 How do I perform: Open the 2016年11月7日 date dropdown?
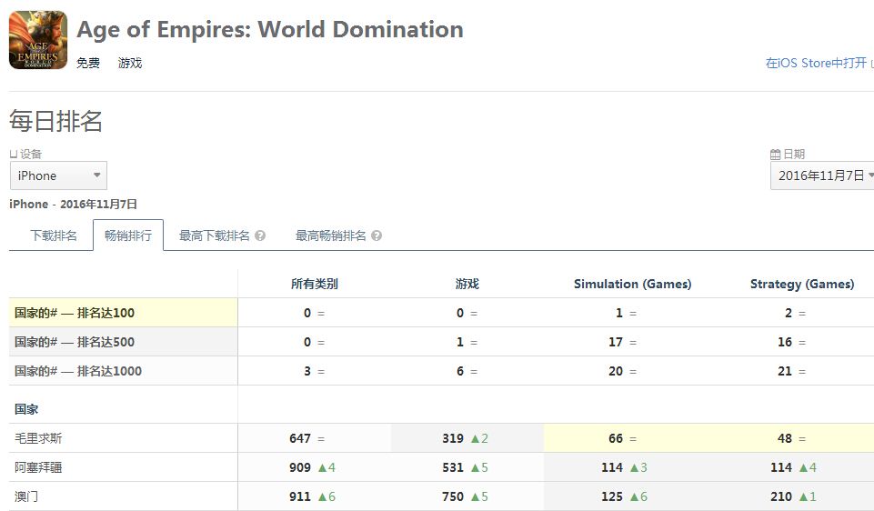822,175
